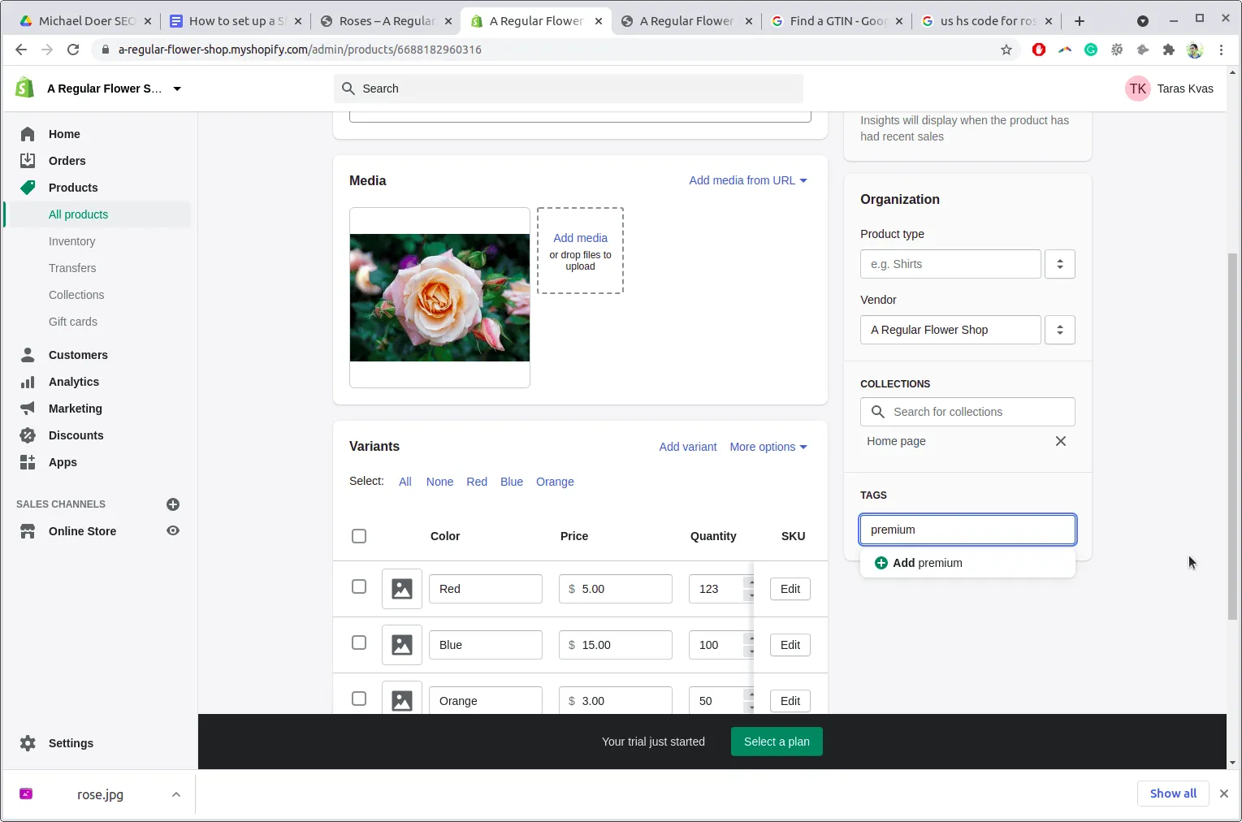The image size is (1242, 822).
Task: Switch to the Find a GTIN browser tab
Action: click(x=837, y=21)
